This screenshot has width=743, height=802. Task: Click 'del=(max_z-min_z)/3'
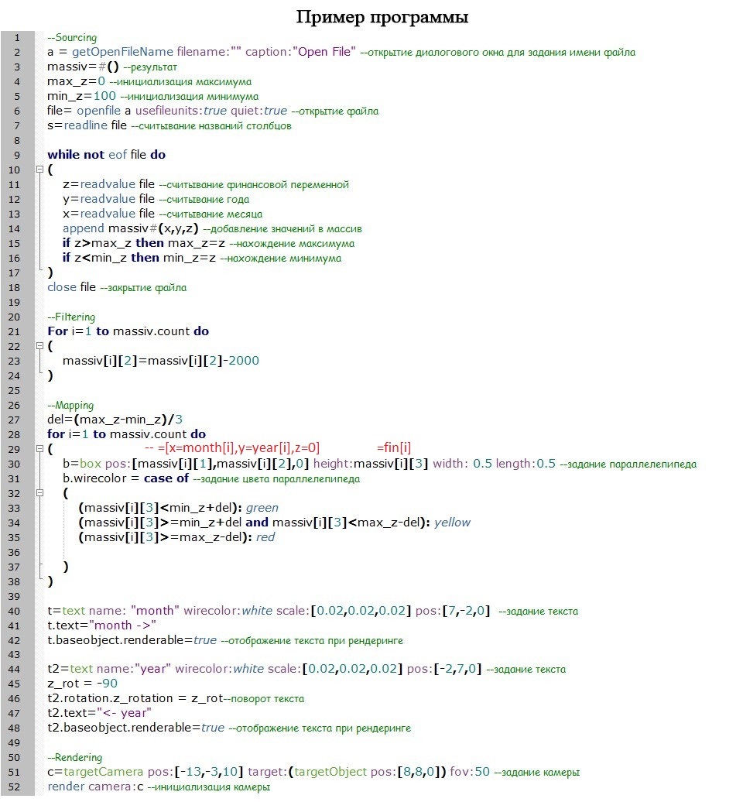115,420
